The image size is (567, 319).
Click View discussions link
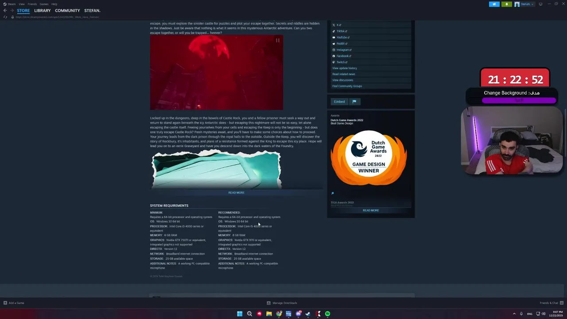(x=343, y=80)
